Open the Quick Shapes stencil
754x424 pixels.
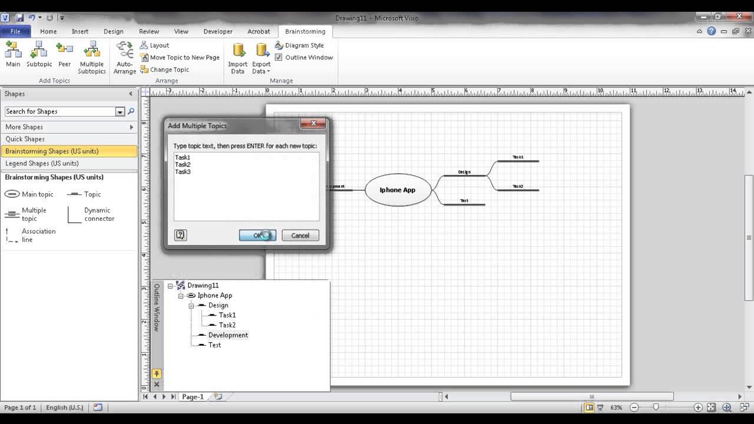(x=69, y=139)
